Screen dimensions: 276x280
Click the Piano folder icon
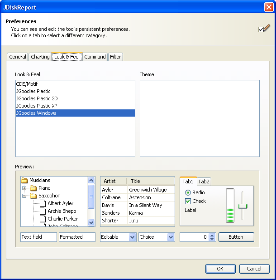coord(33,188)
